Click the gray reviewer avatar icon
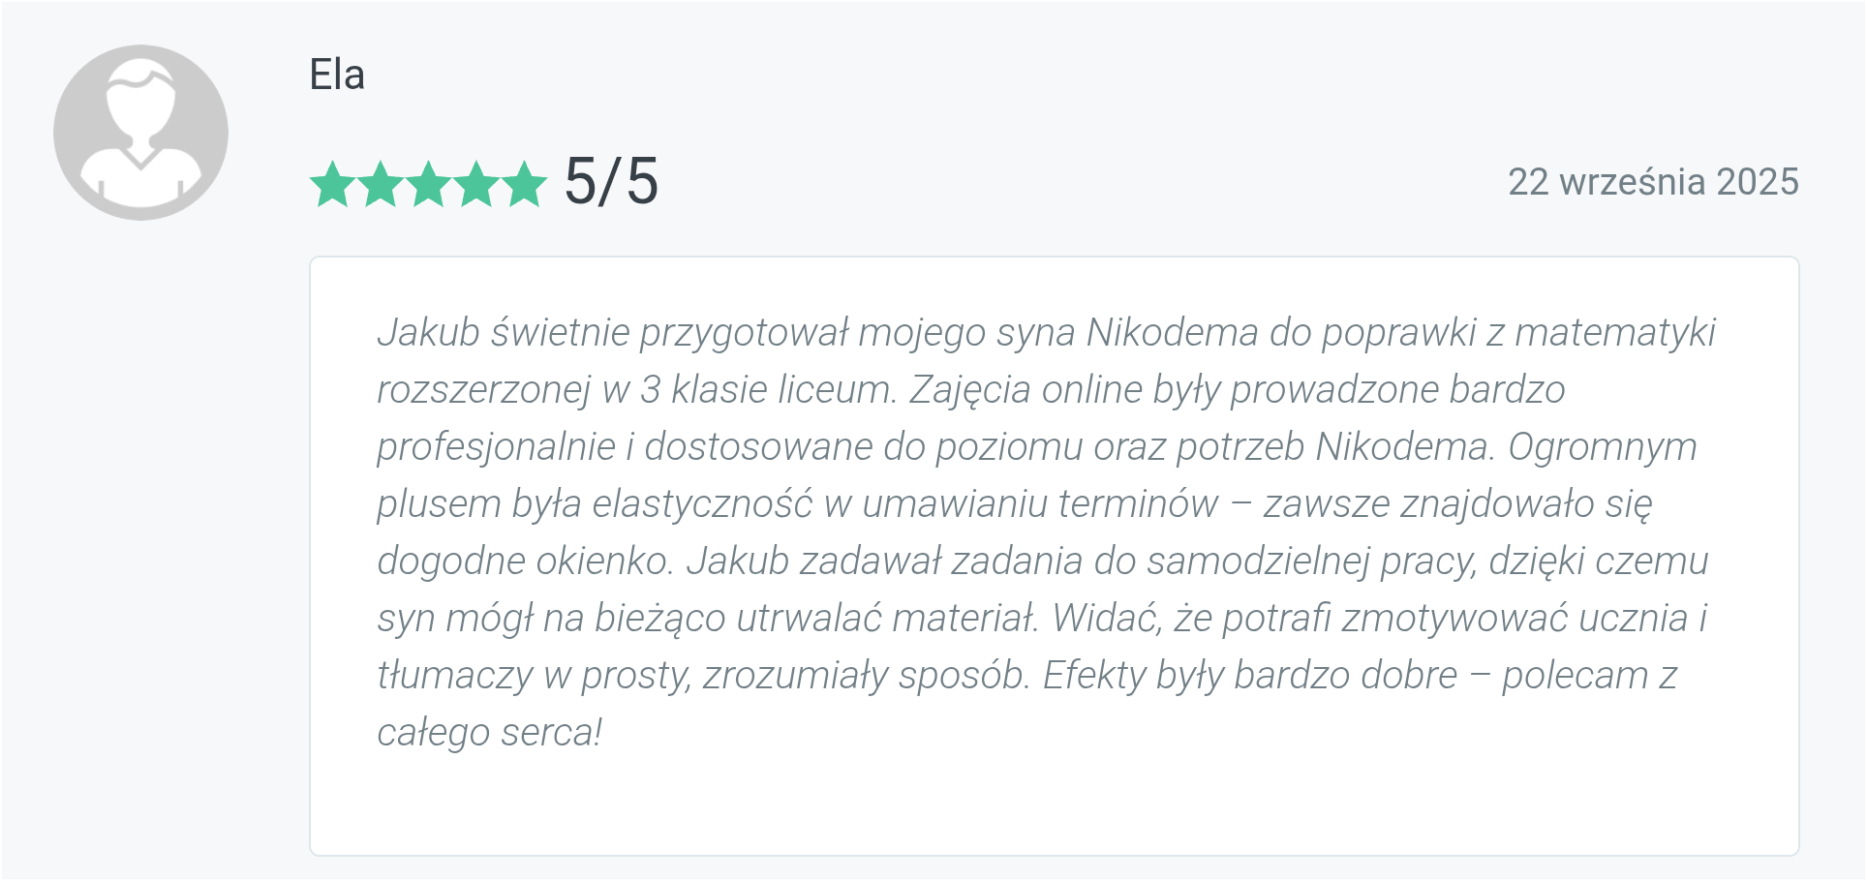 point(140,133)
